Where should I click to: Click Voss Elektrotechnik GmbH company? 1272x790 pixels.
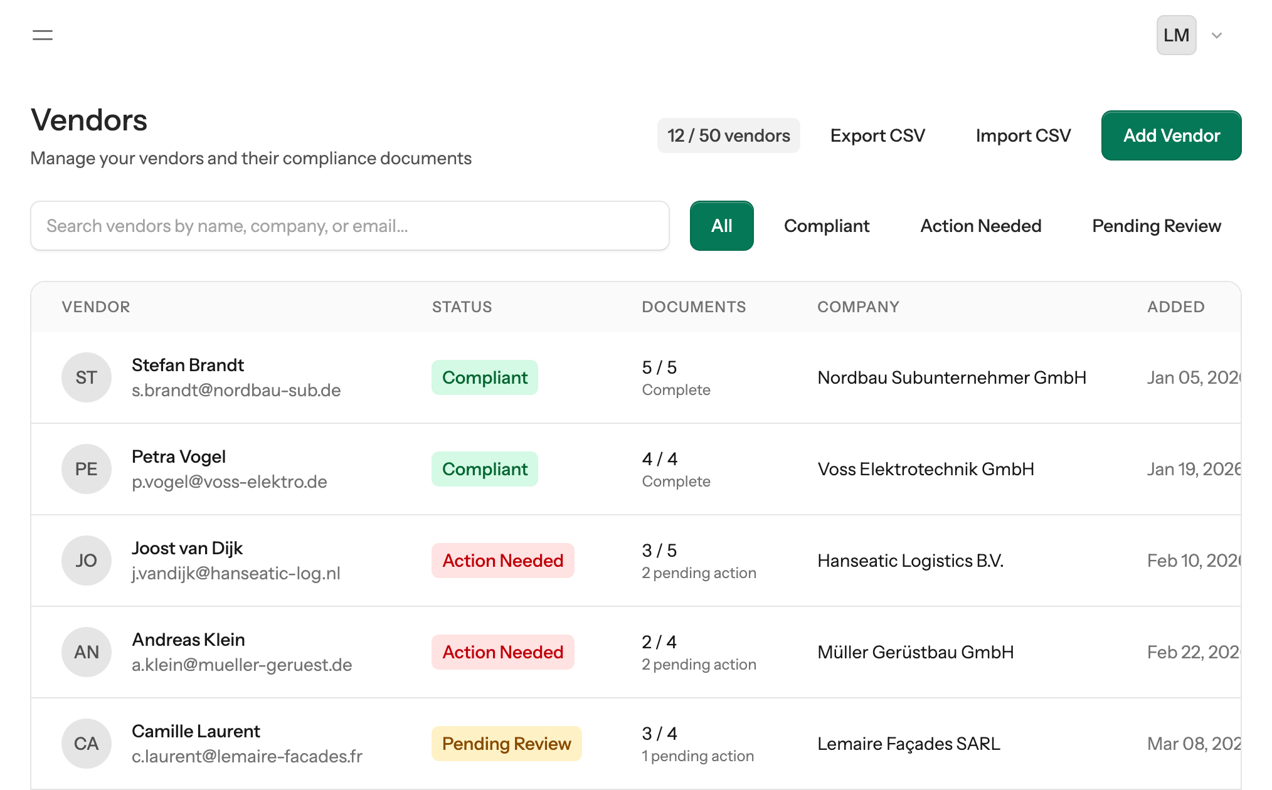(926, 469)
